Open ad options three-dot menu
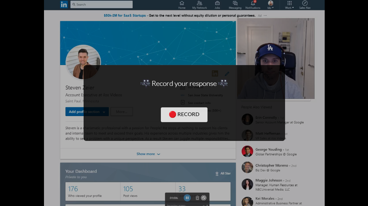The width and height of the screenshot is (368, 206). (265, 15)
